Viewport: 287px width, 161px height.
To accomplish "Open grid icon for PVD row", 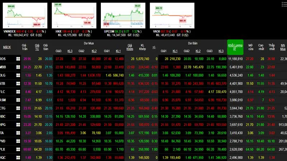I will click(18, 141).
